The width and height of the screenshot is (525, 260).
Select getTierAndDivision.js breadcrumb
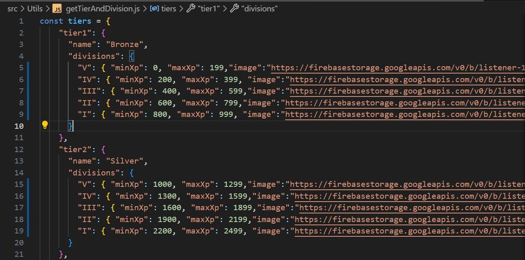tap(103, 9)
